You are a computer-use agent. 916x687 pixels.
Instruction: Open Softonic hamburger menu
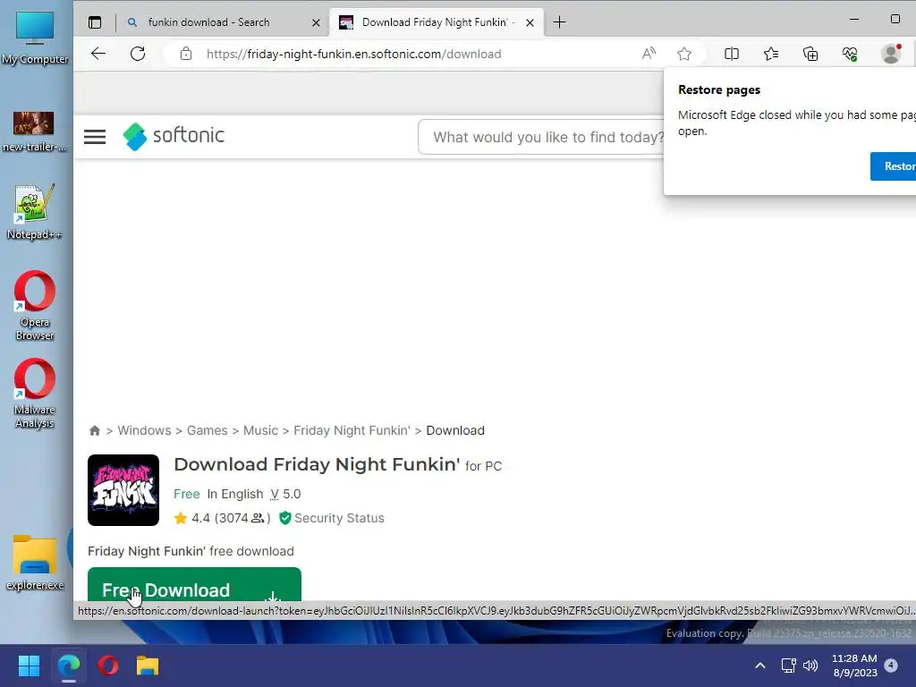(x=95, y=137)
